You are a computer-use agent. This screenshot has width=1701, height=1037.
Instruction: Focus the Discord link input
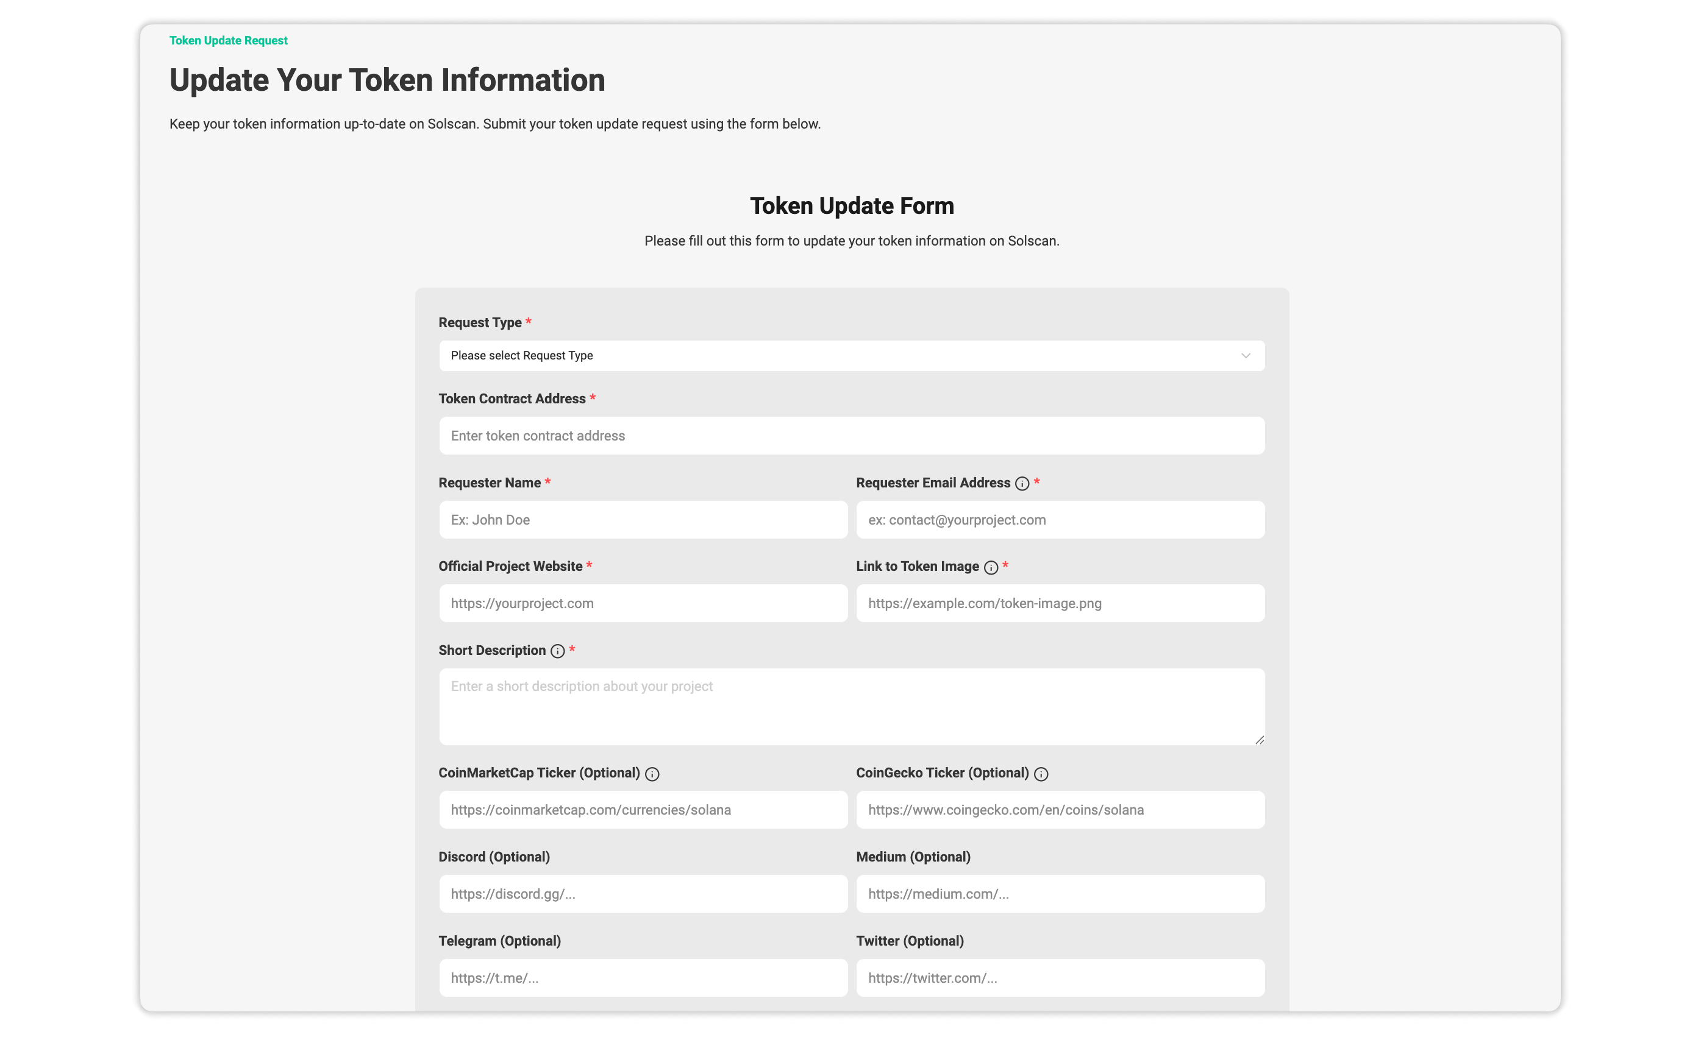pyautogui.click(x=642, y=893)
